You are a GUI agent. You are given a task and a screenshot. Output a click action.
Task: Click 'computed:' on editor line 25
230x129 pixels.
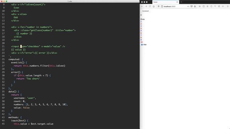click(x=14, y=59)
